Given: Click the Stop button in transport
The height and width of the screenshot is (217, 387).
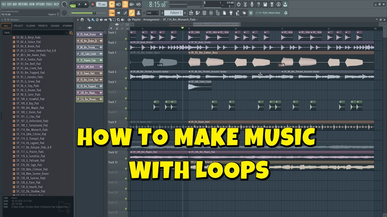Looking at the screenshot, I should (x=86, y=5).
